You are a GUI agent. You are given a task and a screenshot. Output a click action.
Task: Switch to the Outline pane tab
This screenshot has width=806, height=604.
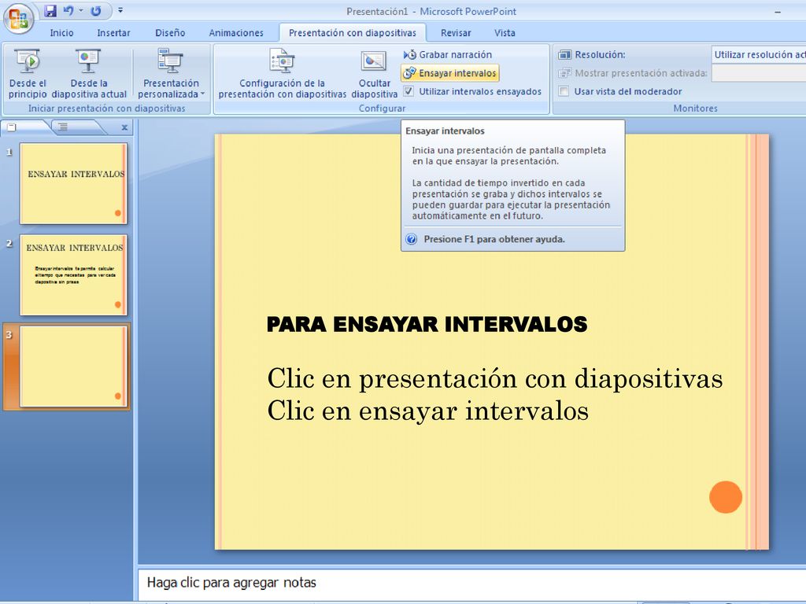pyautogui.click(x=63, y=127)
